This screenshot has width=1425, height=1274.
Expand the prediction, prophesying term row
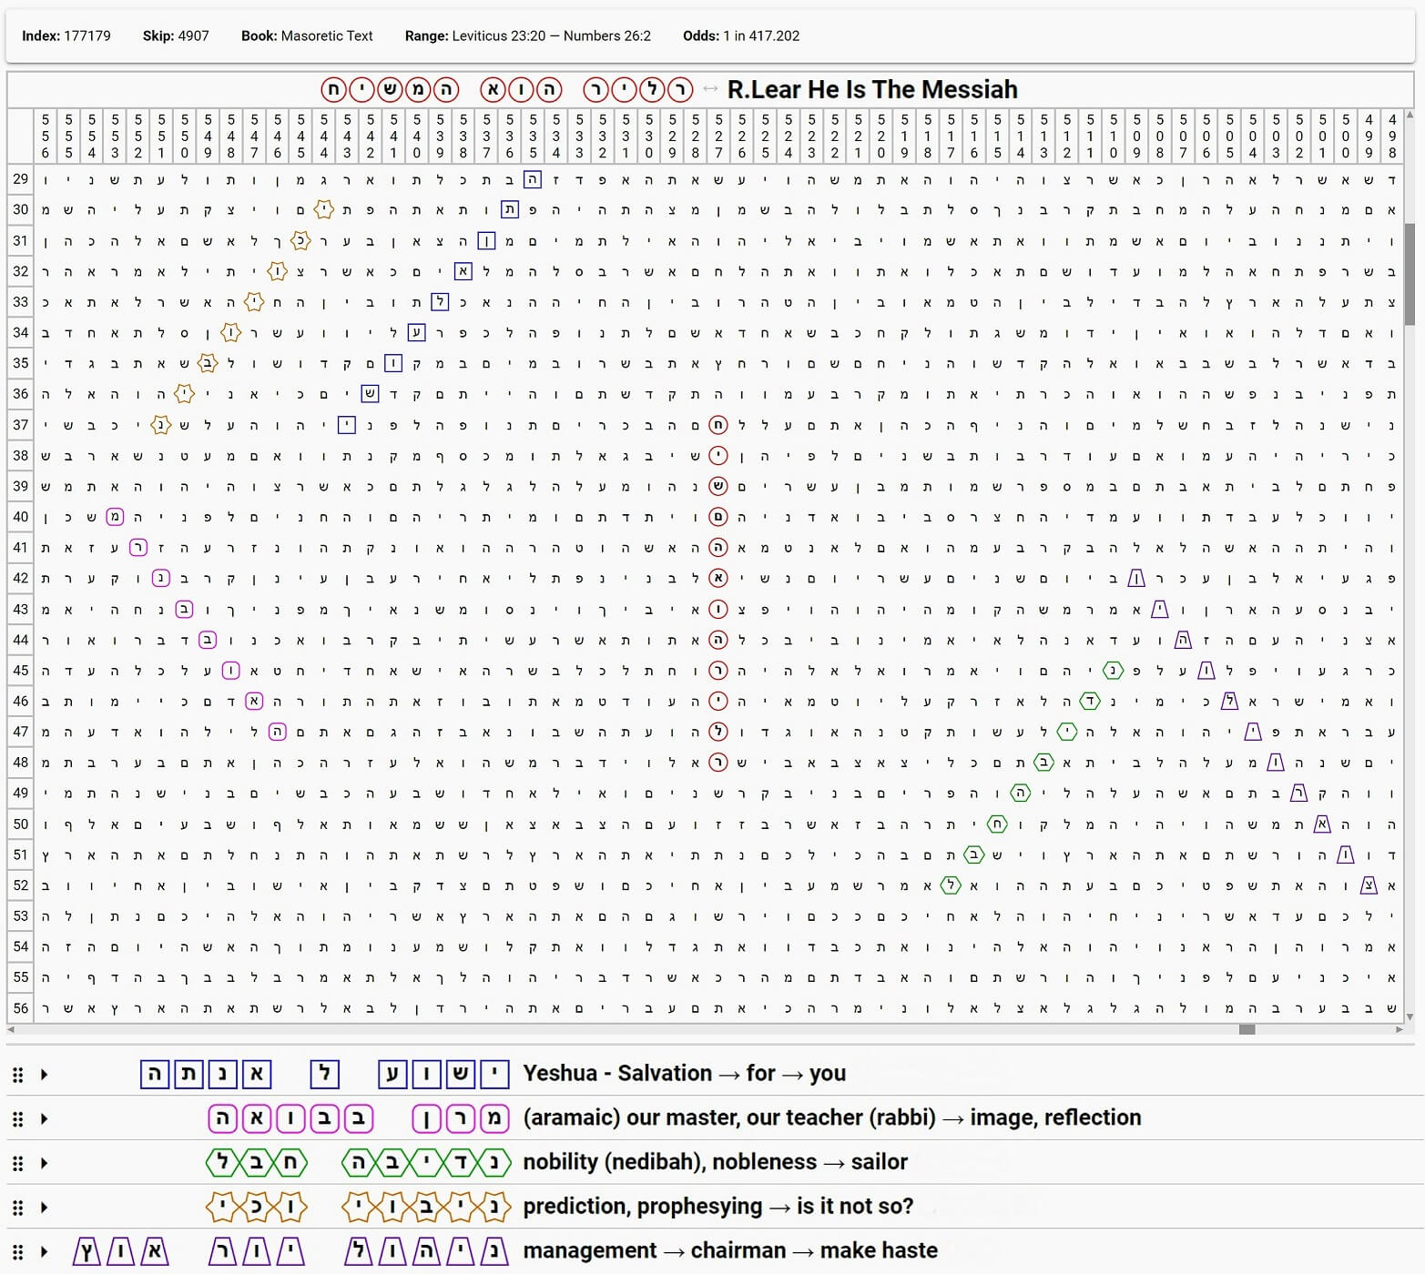(44, 1208)
